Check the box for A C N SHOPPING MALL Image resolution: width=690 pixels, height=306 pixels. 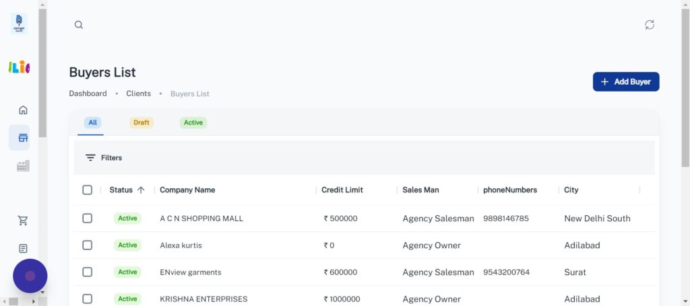[x=87, y=218]
